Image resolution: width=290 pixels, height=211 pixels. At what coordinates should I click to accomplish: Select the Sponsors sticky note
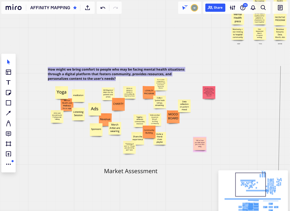pyautogui.click(x=96, y=130)
